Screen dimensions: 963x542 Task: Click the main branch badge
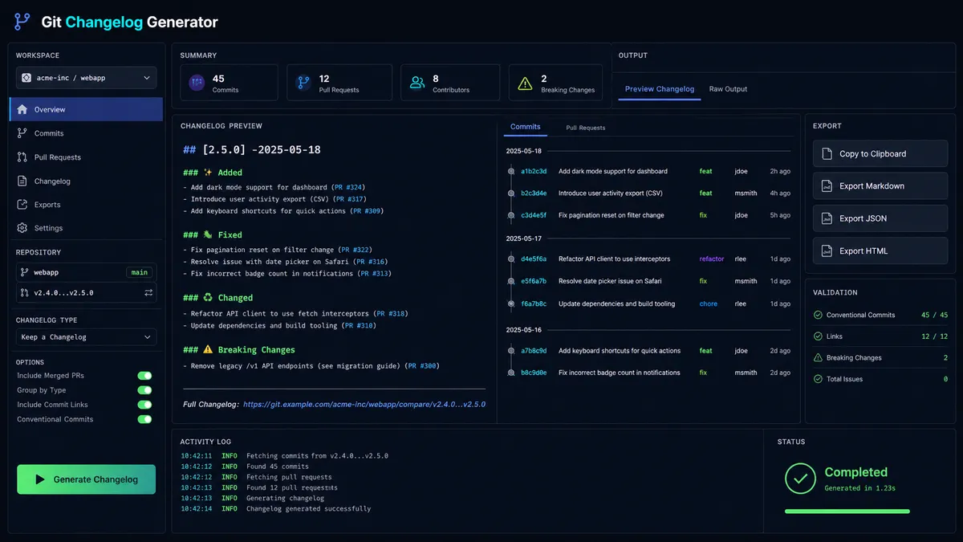[x=140, y=272]
